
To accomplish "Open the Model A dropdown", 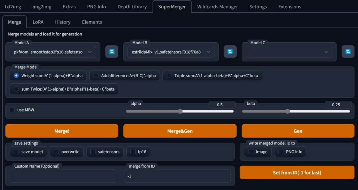I will (x=53, y=52).
